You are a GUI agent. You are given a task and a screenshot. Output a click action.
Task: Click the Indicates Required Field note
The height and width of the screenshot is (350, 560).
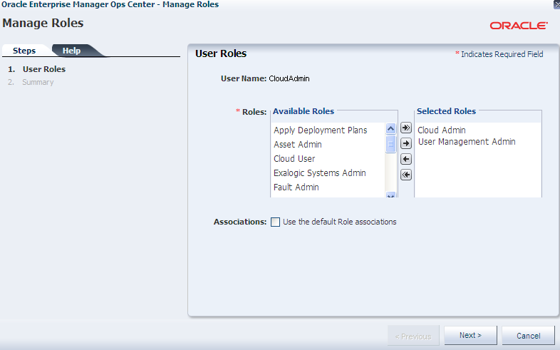(x=499, y=54)
